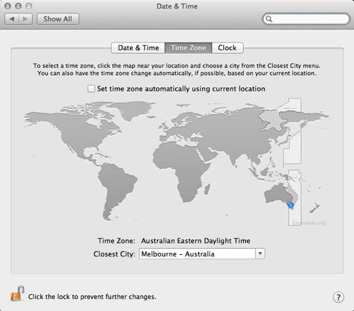
Task: Click the yellow minimize window button
Action: coord(18,6)
